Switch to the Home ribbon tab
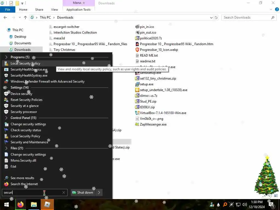Viewport: 280px width, 210px height. coord(23,10)
